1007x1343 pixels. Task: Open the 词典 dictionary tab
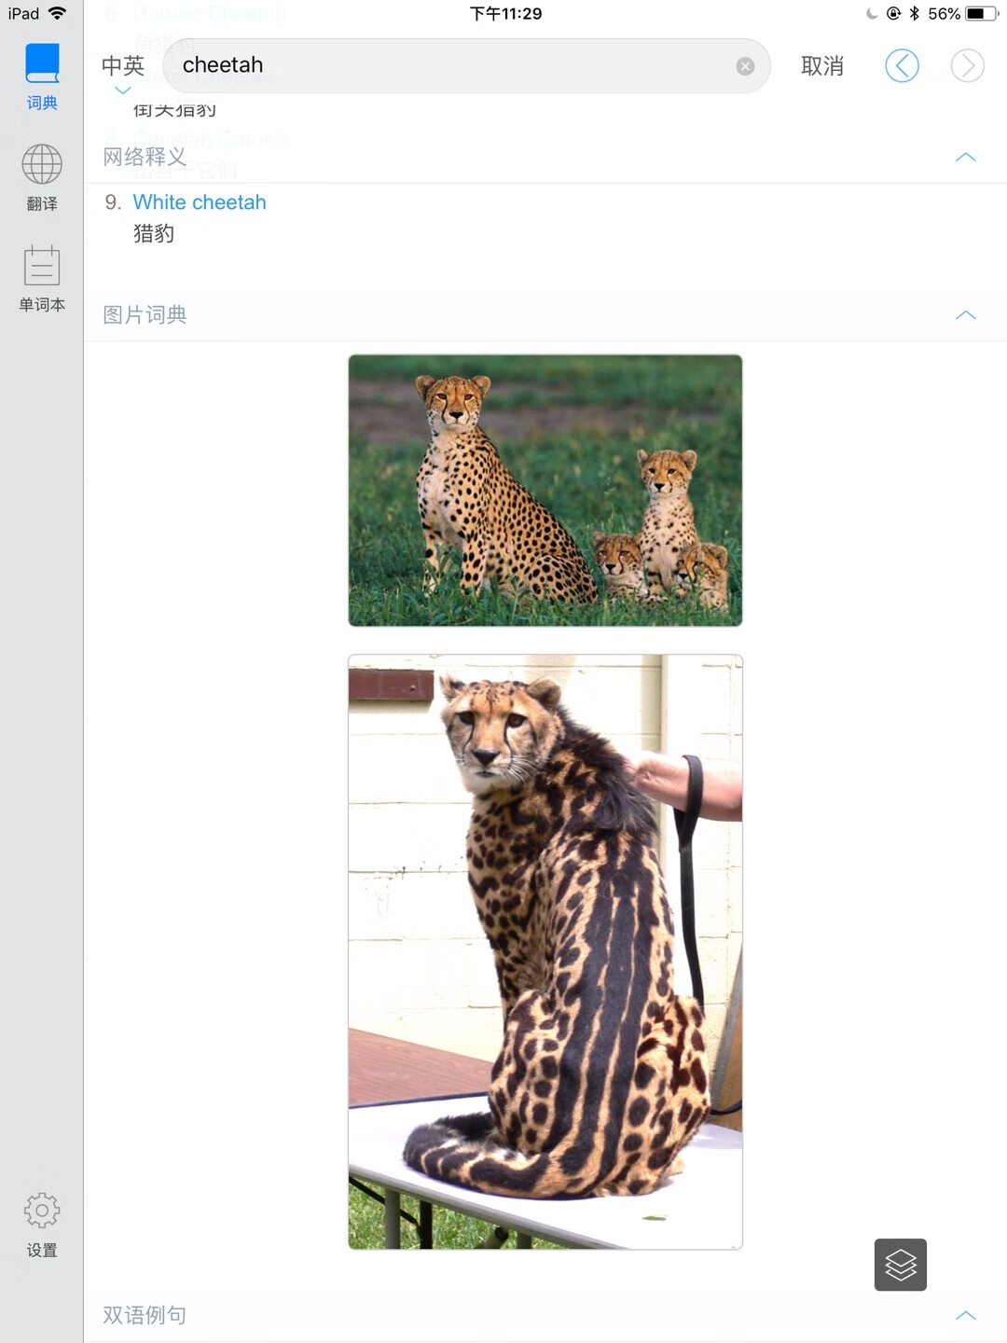[x=42, y=77]
